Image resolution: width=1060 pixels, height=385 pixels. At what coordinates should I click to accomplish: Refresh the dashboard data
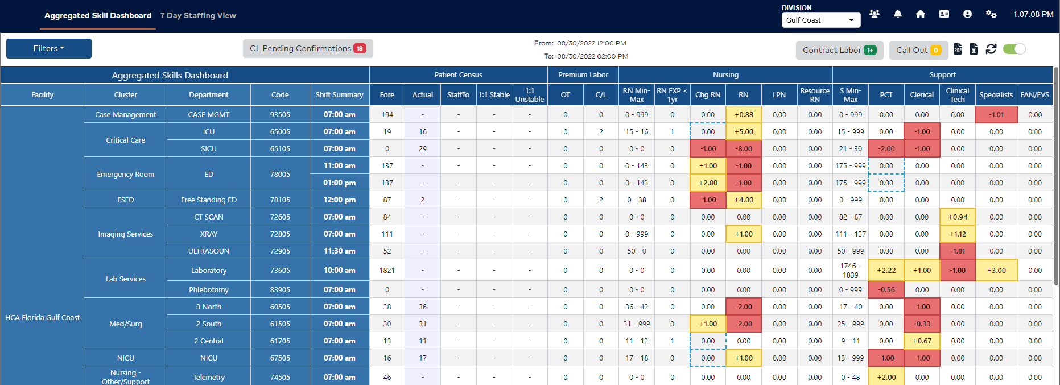coord(991,49)
